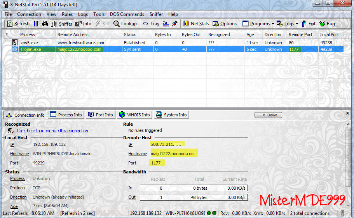Sort by the Remote Address column header

73,35
